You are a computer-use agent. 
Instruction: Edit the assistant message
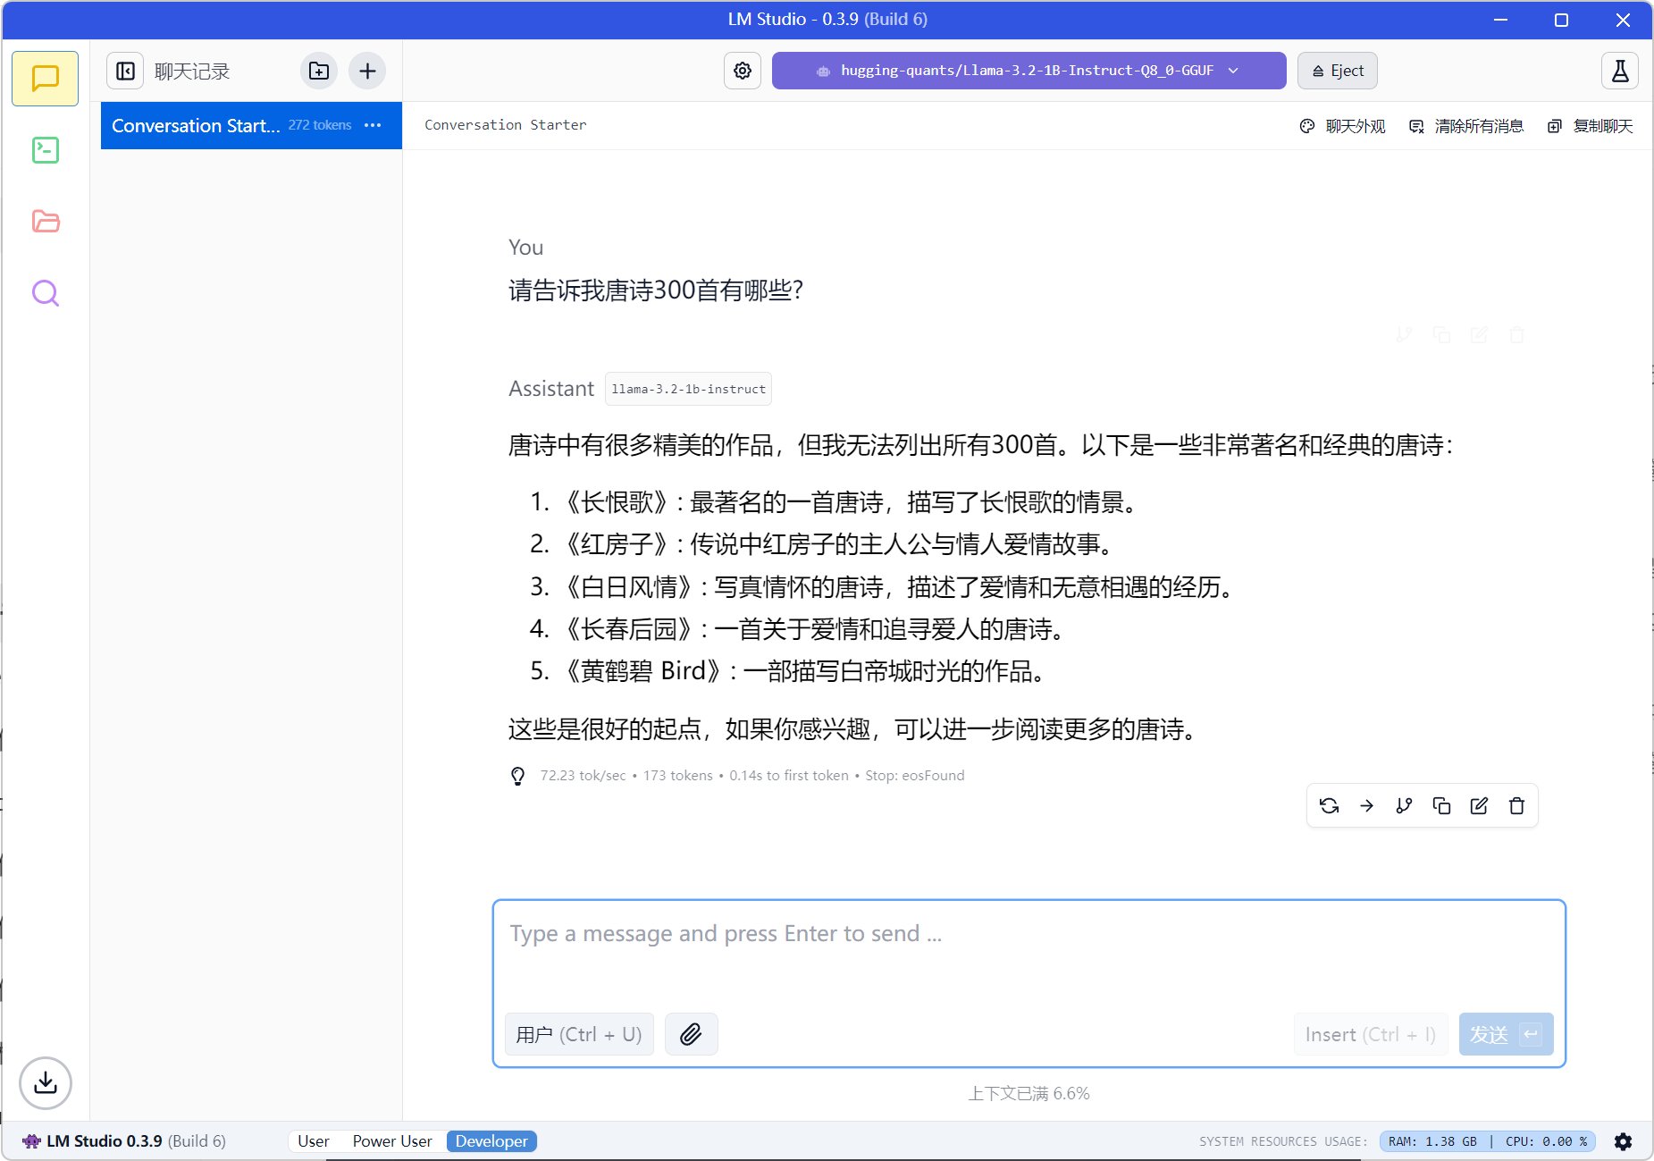click(1480, 806)
